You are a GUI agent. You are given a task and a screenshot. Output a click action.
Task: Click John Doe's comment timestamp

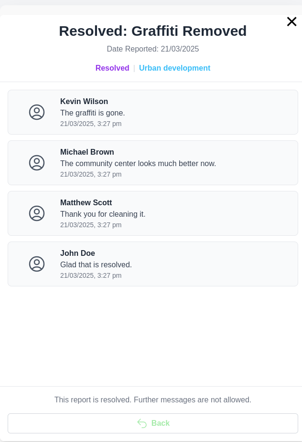[x=91, y=275]
